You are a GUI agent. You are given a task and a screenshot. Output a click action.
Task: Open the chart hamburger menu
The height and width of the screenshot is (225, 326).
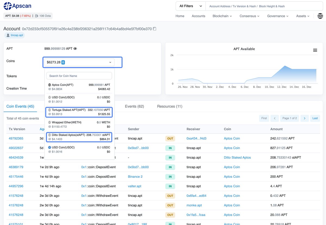point(315,50)
